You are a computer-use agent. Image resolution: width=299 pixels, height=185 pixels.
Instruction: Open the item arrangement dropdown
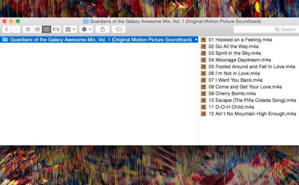click(x=70, y=29)
